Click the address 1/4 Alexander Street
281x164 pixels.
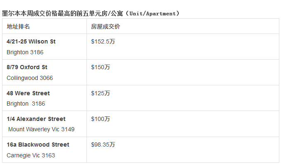point(36,119)
